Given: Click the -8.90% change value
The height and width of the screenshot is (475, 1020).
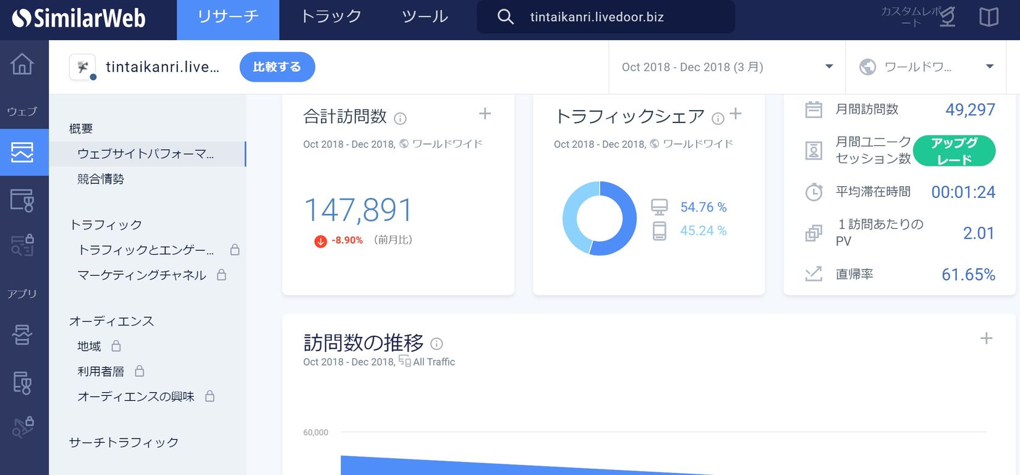Looking at the screenshot, I should click(347, 240).
